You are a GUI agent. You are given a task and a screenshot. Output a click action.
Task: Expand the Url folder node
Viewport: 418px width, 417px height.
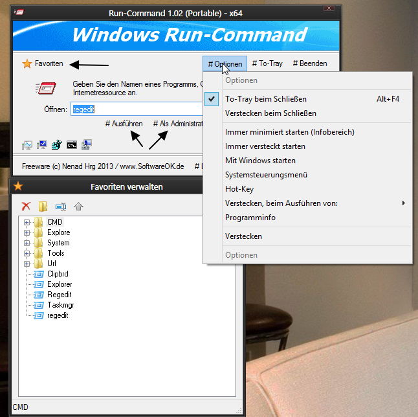coord(27,264)
